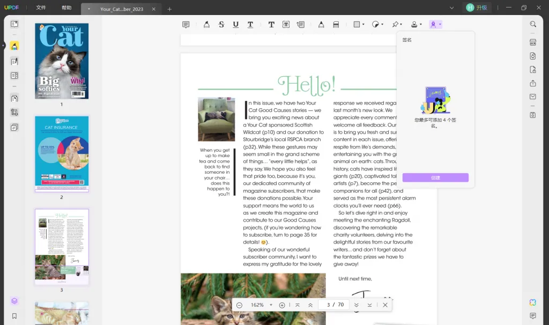Open the 帮助 menu
The width and height of the screenshot is (549, 325).
click(x=66, y=8)
